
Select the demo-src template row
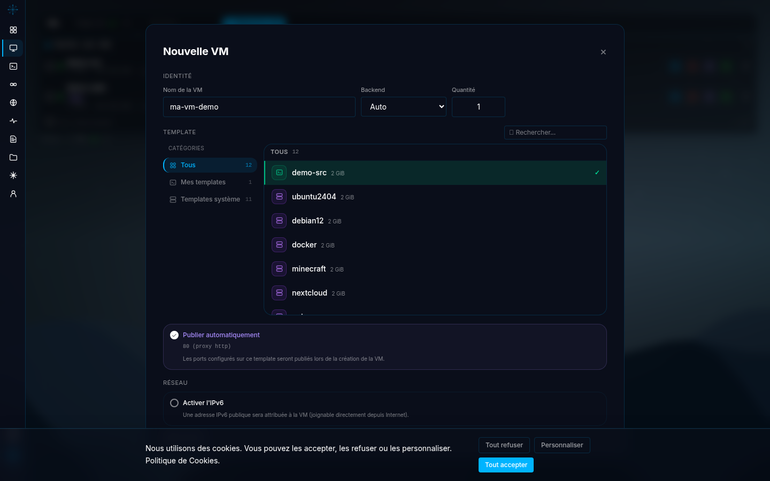435,173
